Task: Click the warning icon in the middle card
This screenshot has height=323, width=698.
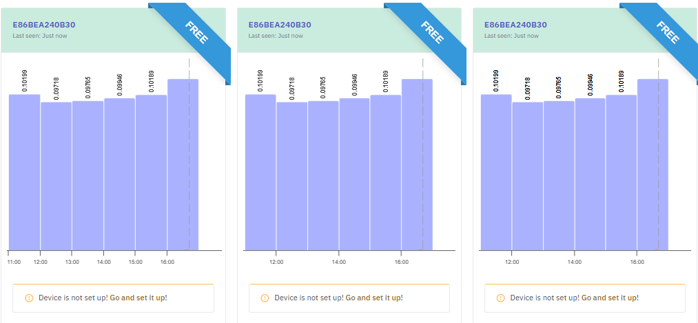Action: click(x=265, y=298)
